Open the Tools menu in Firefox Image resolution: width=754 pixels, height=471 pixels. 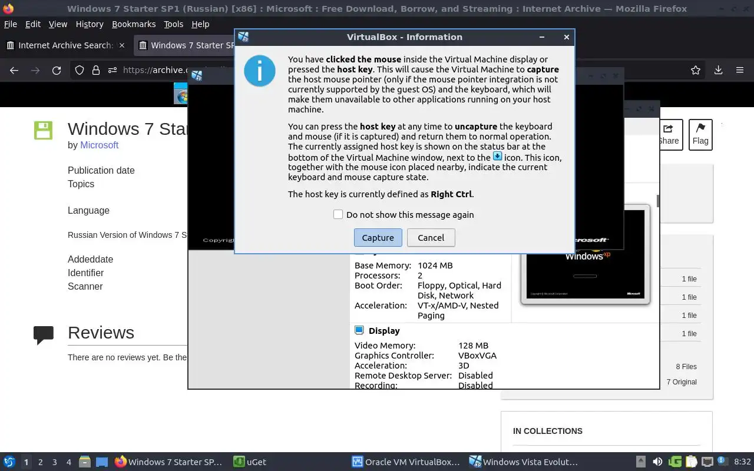pos(174,24)
